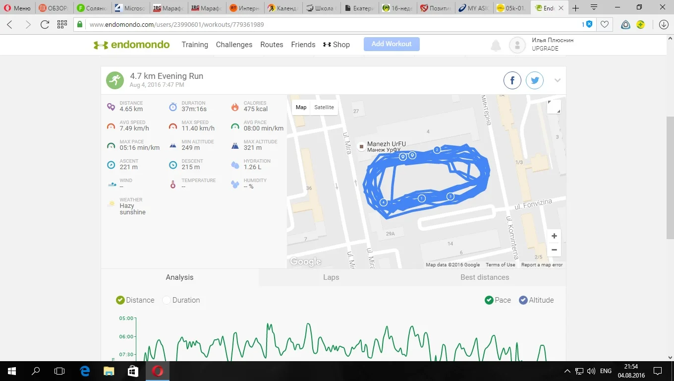Screen dimensions: 674x381
Task: Click Report a map error
Action: (x=542, y=265)
